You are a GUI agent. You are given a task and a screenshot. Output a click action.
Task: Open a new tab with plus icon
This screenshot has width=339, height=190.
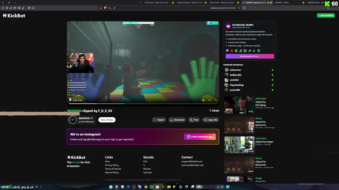click(x=141, y=3)
